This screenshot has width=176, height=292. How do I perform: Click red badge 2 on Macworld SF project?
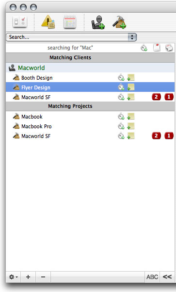[156, 136]
